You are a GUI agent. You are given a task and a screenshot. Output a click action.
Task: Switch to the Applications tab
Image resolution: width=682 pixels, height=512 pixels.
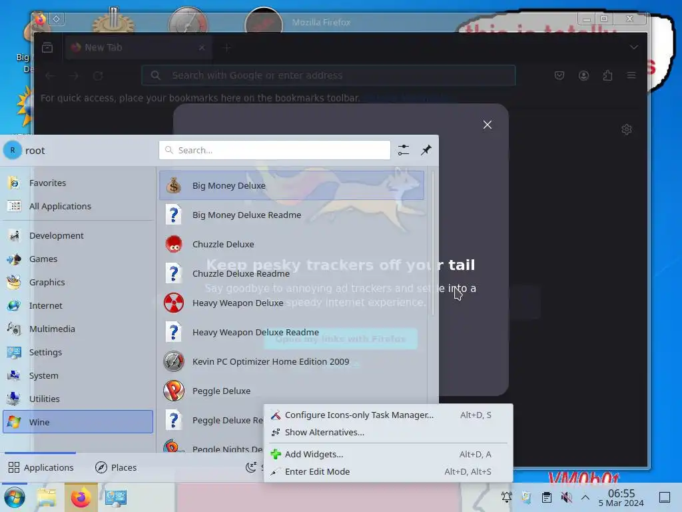(41, 467)
